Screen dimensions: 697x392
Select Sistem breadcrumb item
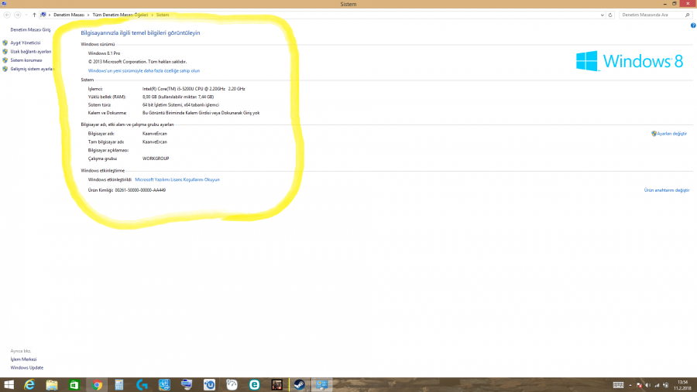(x=163, y=15)
